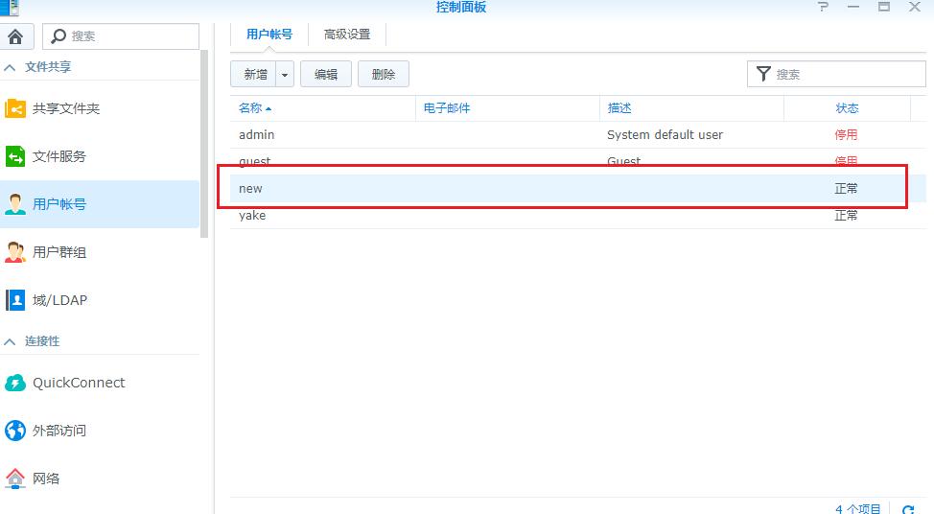934x514 pixels.
Task: Collapse the 文件共享 section
Action: click(x=10, y=67)
